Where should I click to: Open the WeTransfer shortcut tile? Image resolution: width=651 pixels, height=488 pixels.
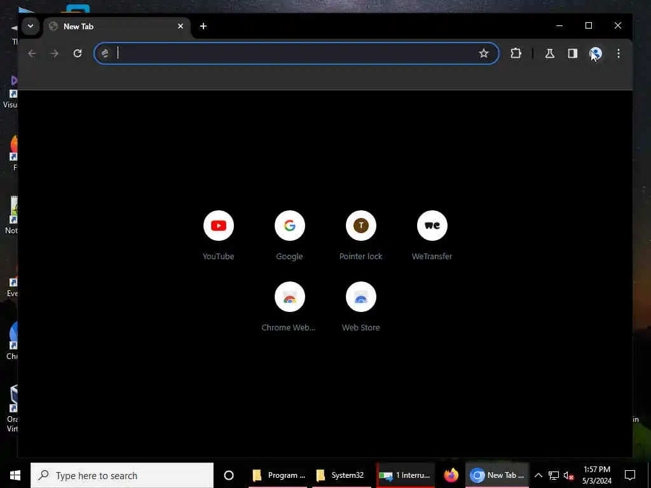tap(432, 235)
